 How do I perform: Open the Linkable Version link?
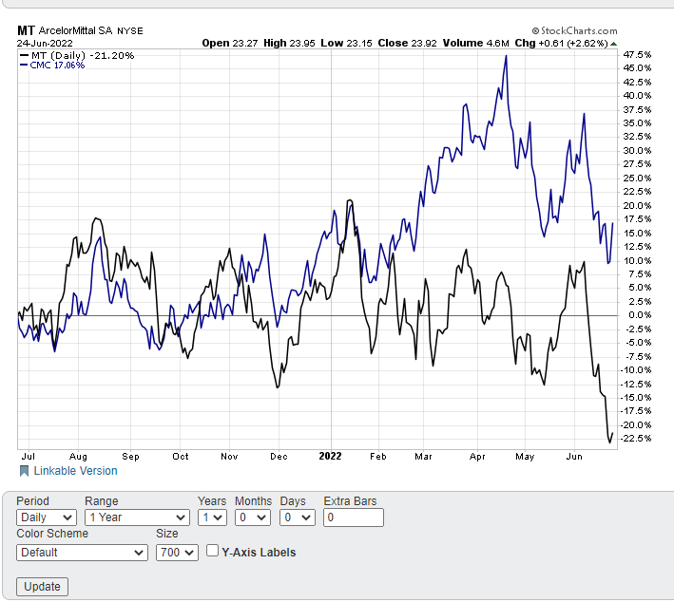tap(75, 471)
